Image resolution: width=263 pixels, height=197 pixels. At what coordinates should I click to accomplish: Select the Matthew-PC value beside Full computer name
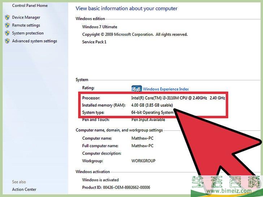[x=142, y=146]
